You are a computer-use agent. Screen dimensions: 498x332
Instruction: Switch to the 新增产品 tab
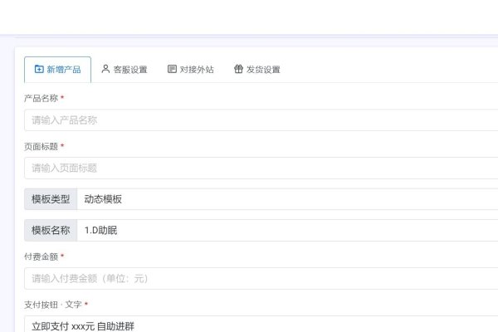click(57, 70)
